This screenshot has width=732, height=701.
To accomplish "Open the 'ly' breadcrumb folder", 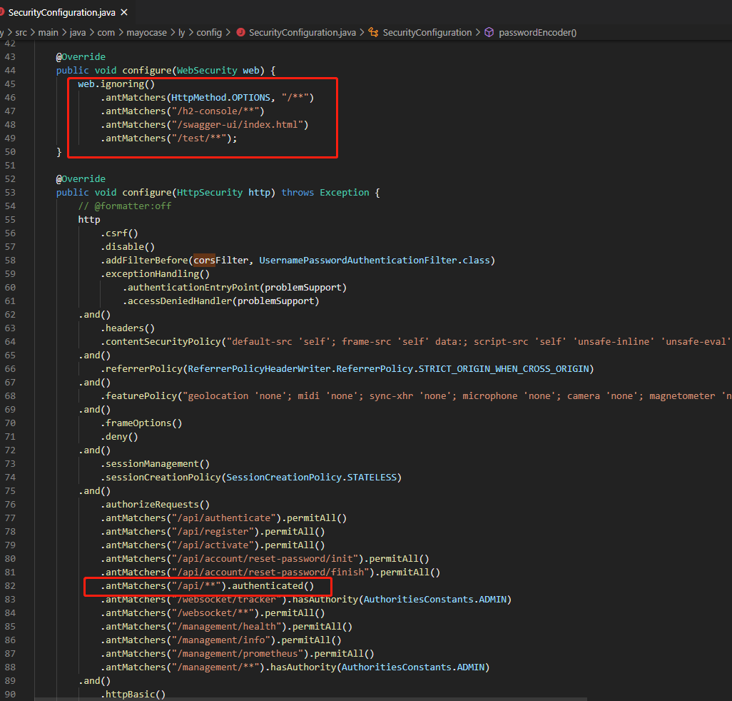I will [182, 33].
